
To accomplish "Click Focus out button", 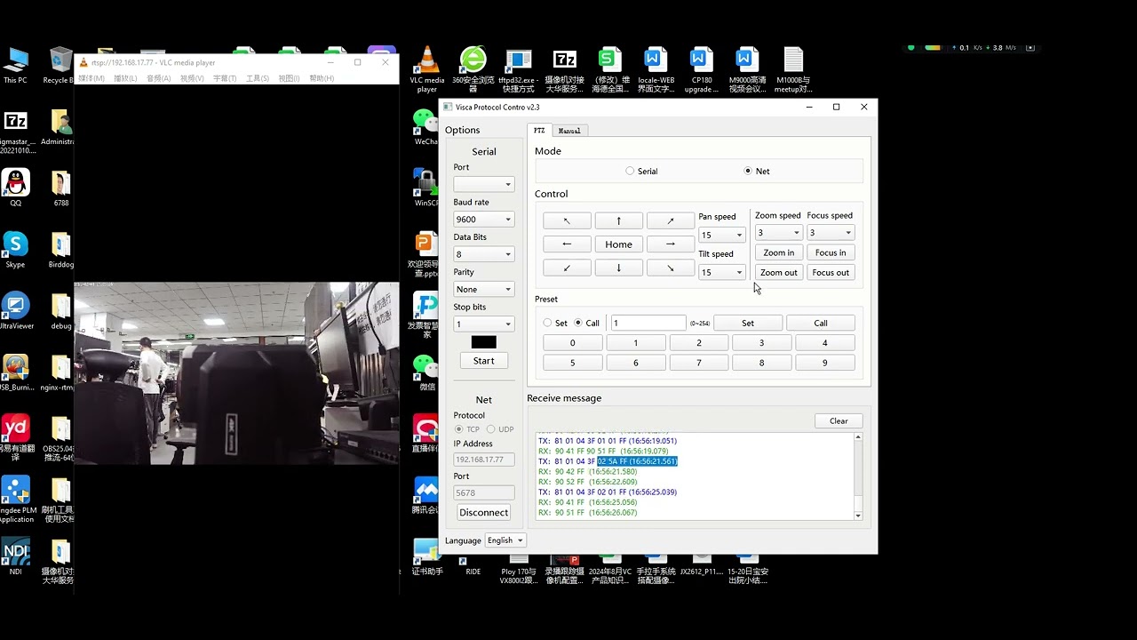I will pos(831,273).
